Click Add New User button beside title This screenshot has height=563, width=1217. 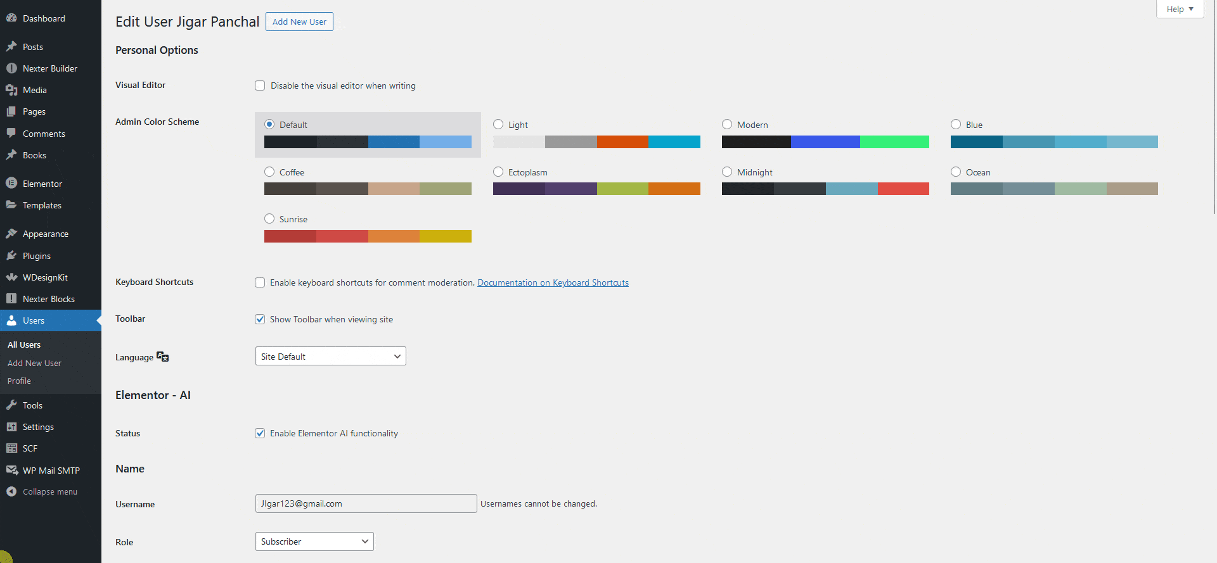299,22
